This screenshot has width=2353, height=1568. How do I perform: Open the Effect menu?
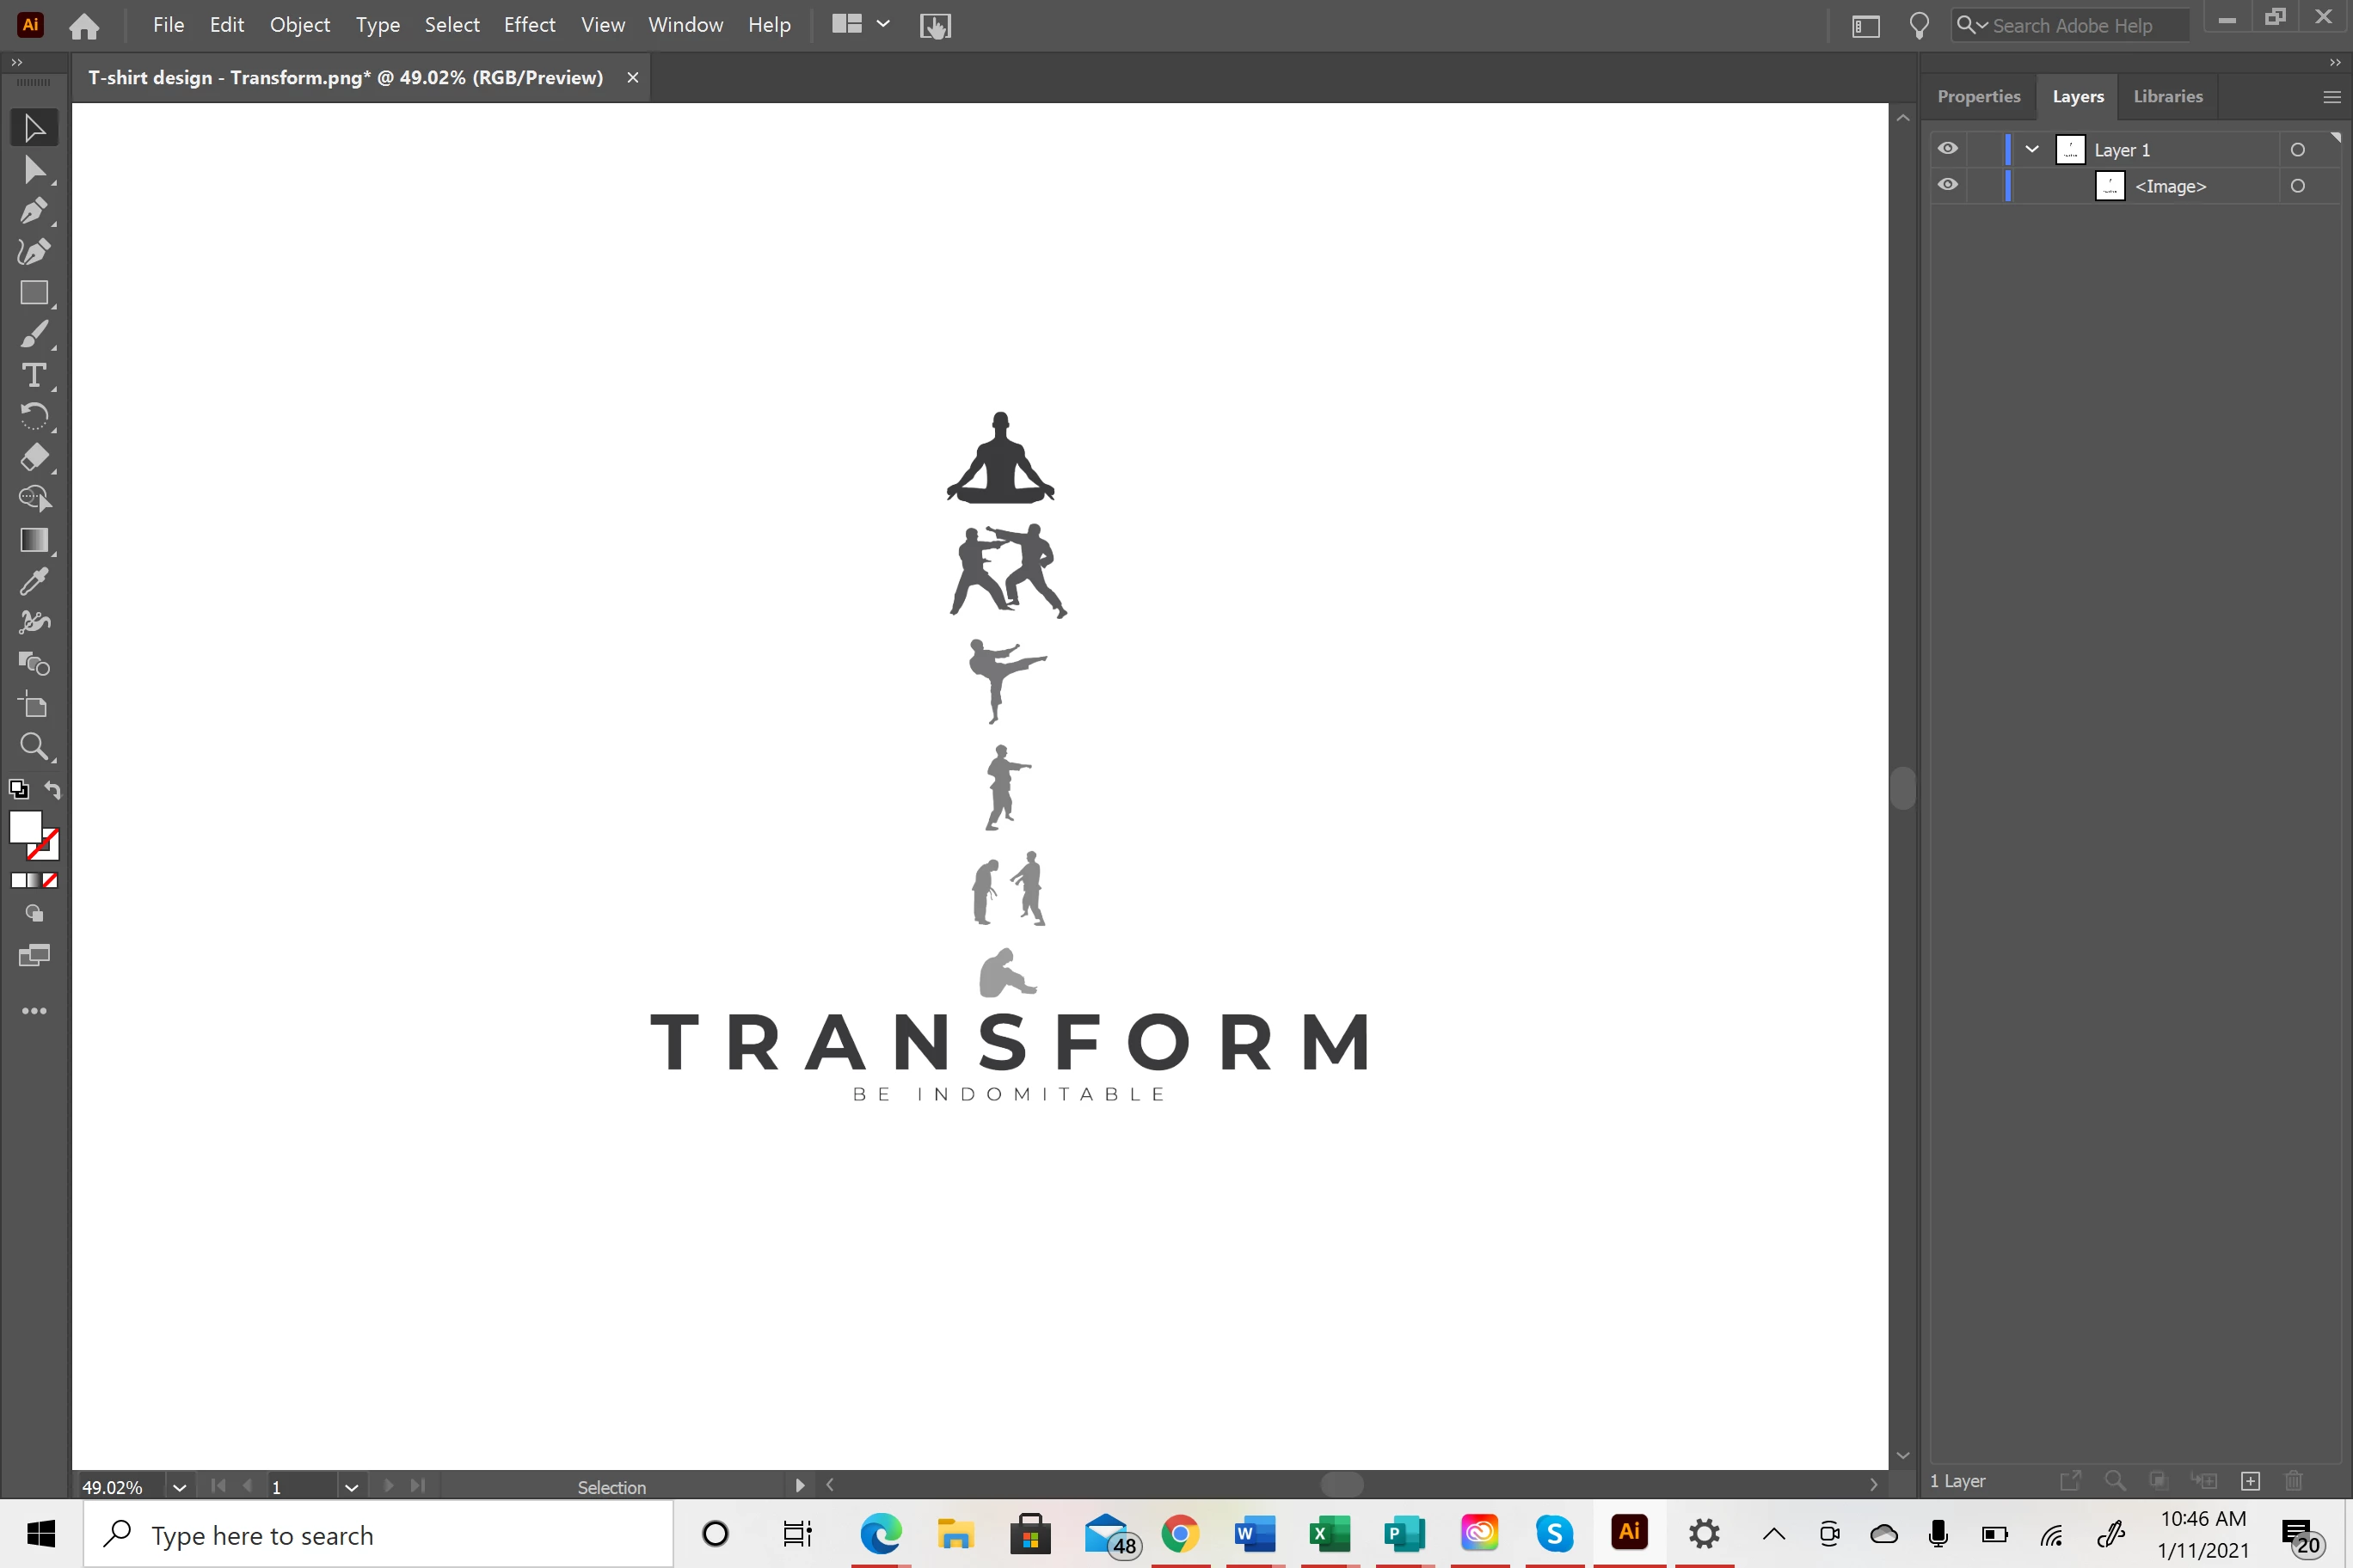pos(529,25)
